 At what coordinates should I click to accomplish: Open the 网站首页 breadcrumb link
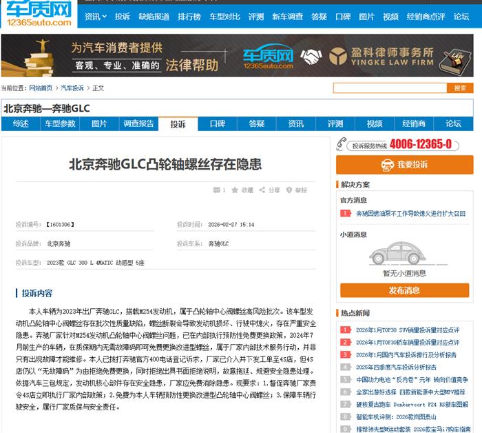click(41, 88)
